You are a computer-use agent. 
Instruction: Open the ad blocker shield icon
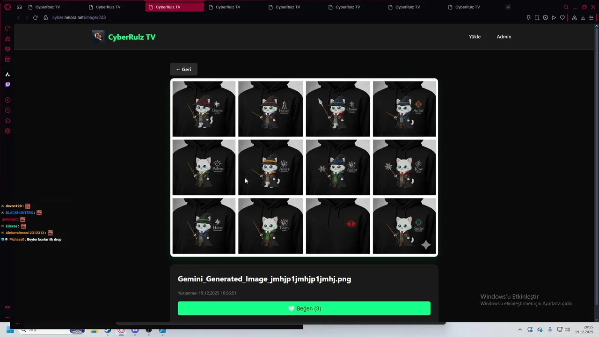tap(546, 18)
